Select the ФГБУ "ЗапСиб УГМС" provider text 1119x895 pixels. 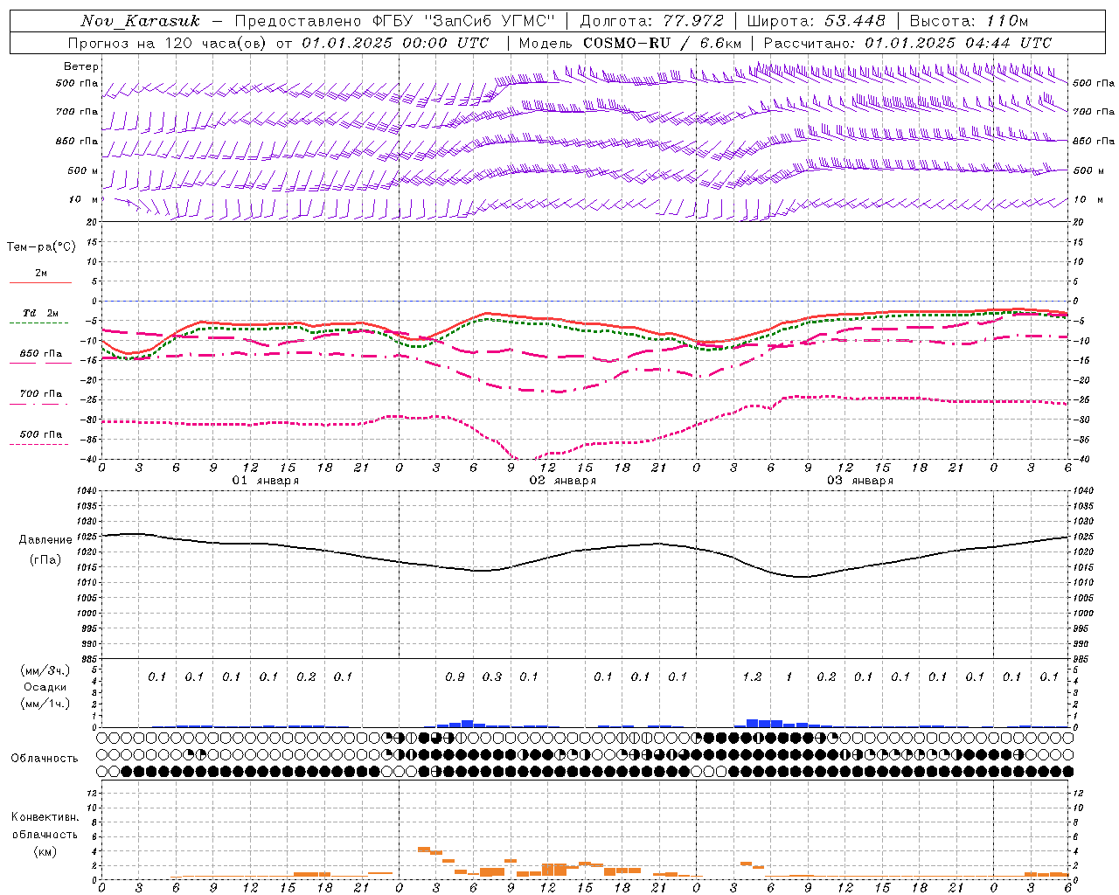click(x=463, y=21)
